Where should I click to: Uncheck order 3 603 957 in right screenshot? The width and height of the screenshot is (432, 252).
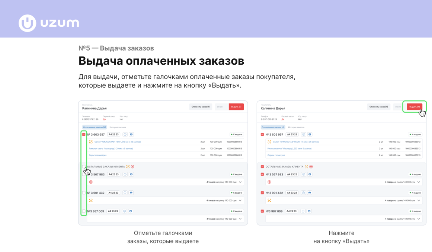point(262,135)
